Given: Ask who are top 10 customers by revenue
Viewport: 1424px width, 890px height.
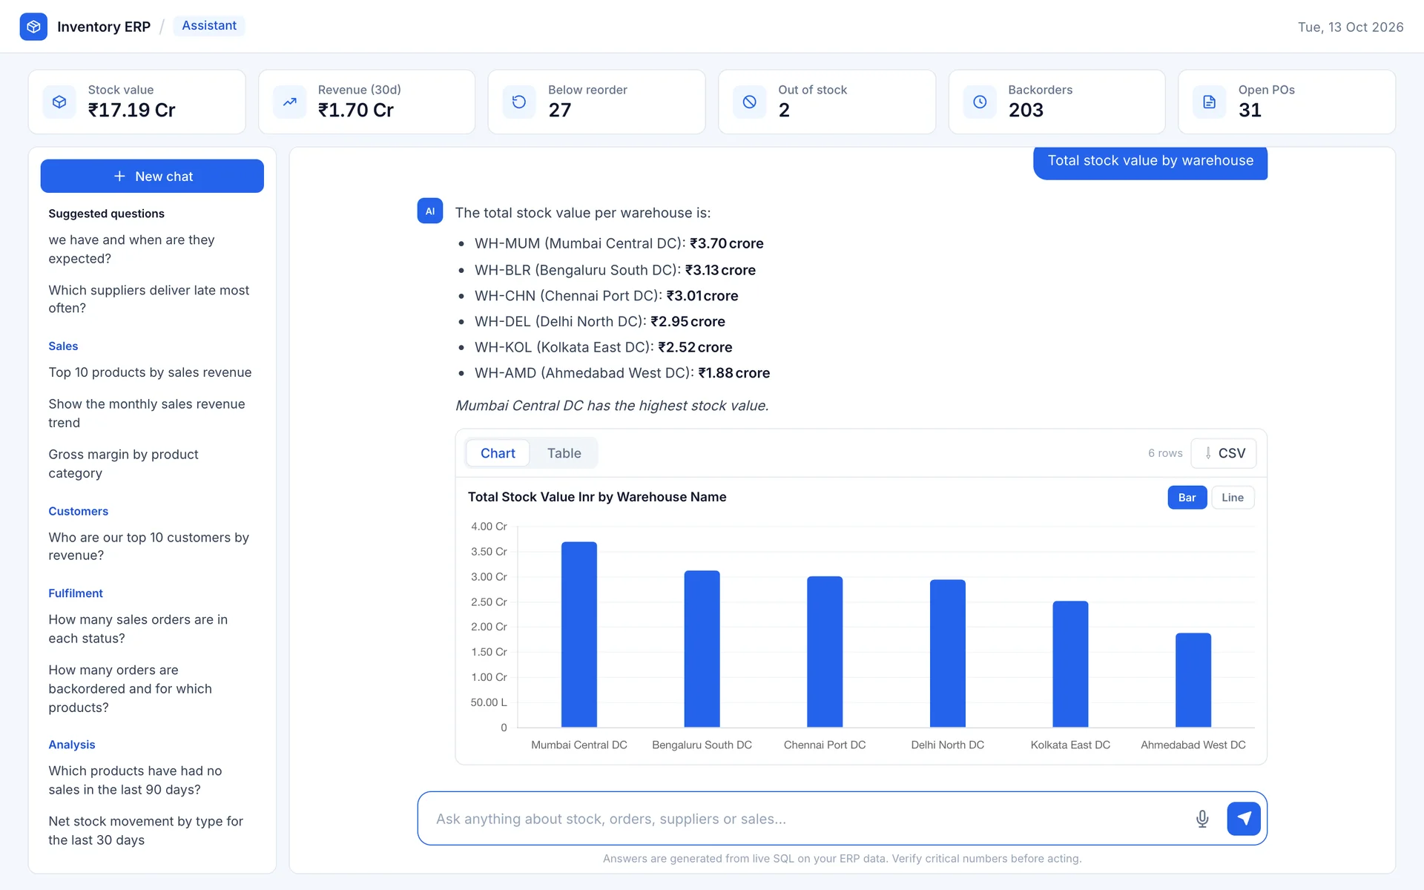Looking at the screenshot, I should pyautogui.click(x=148, y=547).
